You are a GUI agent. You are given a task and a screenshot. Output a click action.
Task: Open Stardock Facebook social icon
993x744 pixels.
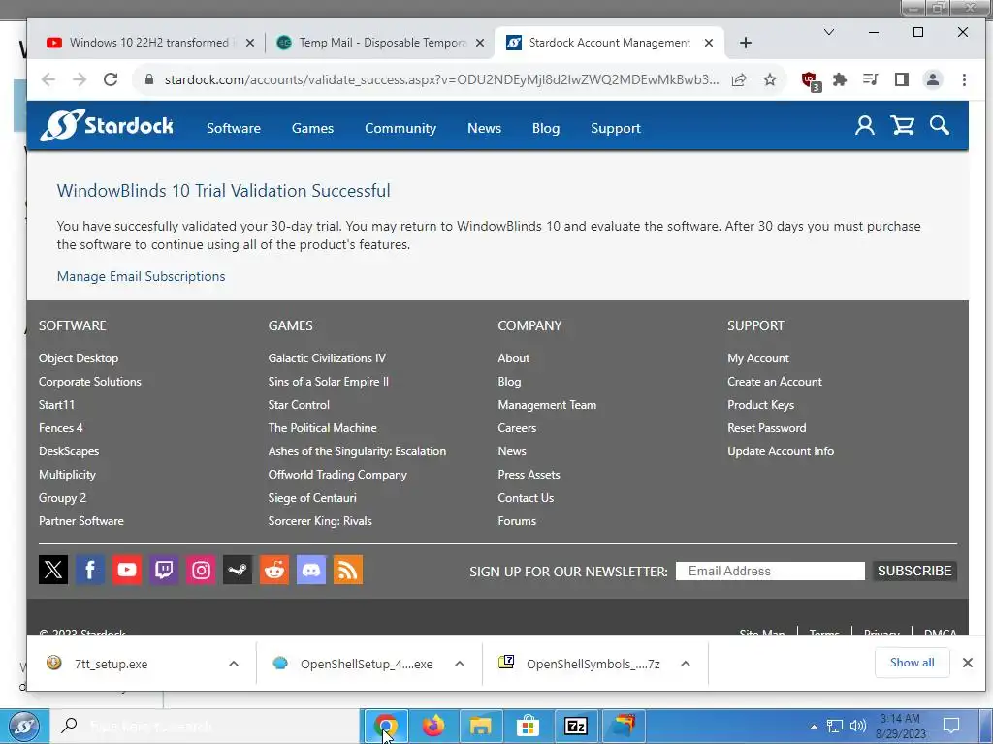tap(90, 570)
